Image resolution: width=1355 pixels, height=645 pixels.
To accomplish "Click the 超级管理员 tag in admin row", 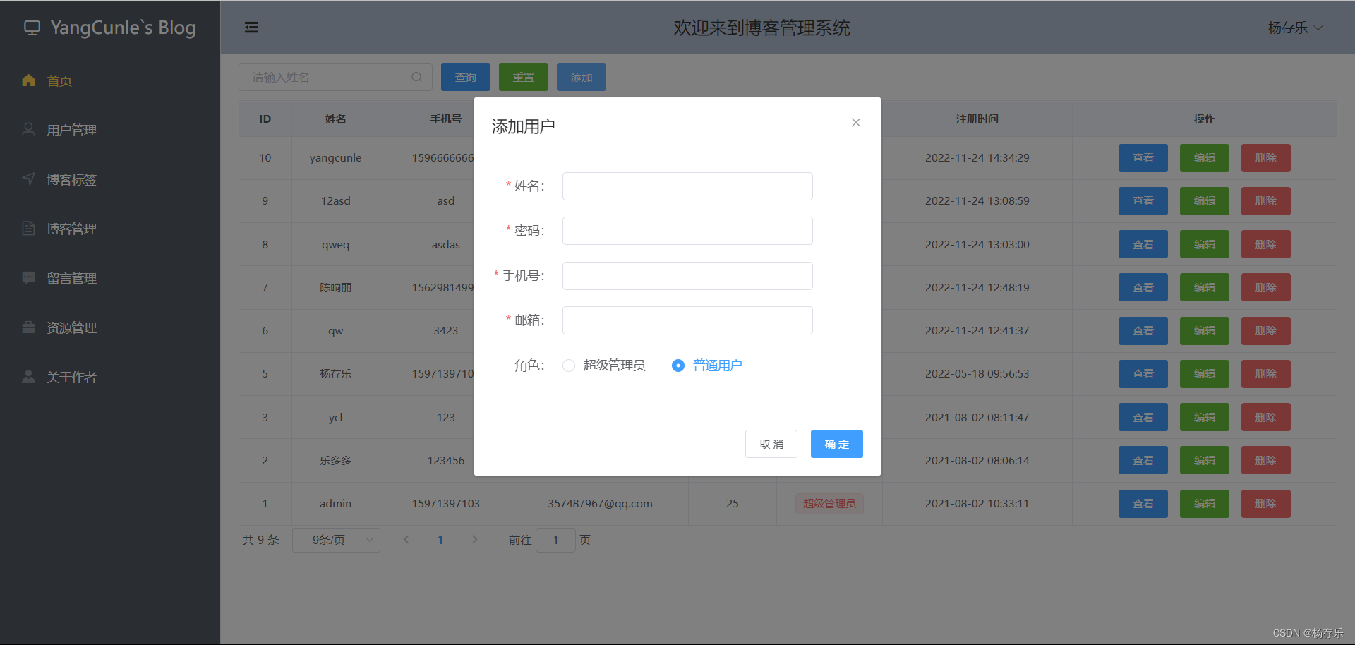I will pyautogui.click(x=829, y=504).
